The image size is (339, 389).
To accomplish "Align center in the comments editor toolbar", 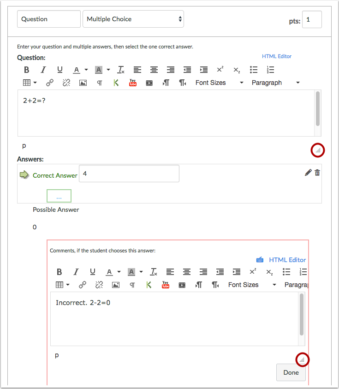I will click(187, 272).
